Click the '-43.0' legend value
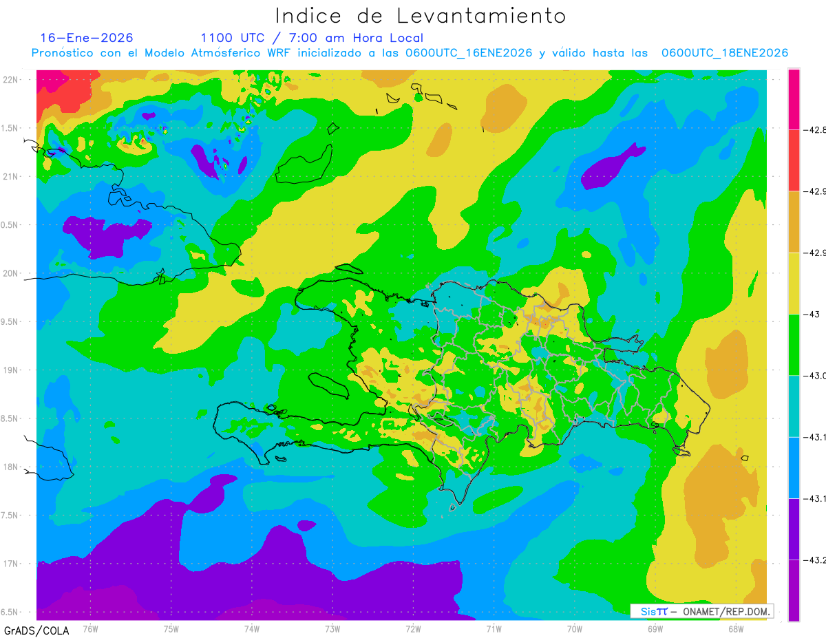 coord(815,376)
